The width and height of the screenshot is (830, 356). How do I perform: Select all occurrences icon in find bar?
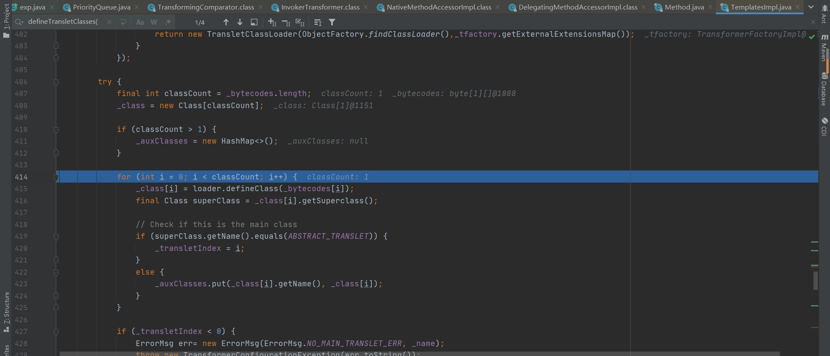tap(300, 22)
